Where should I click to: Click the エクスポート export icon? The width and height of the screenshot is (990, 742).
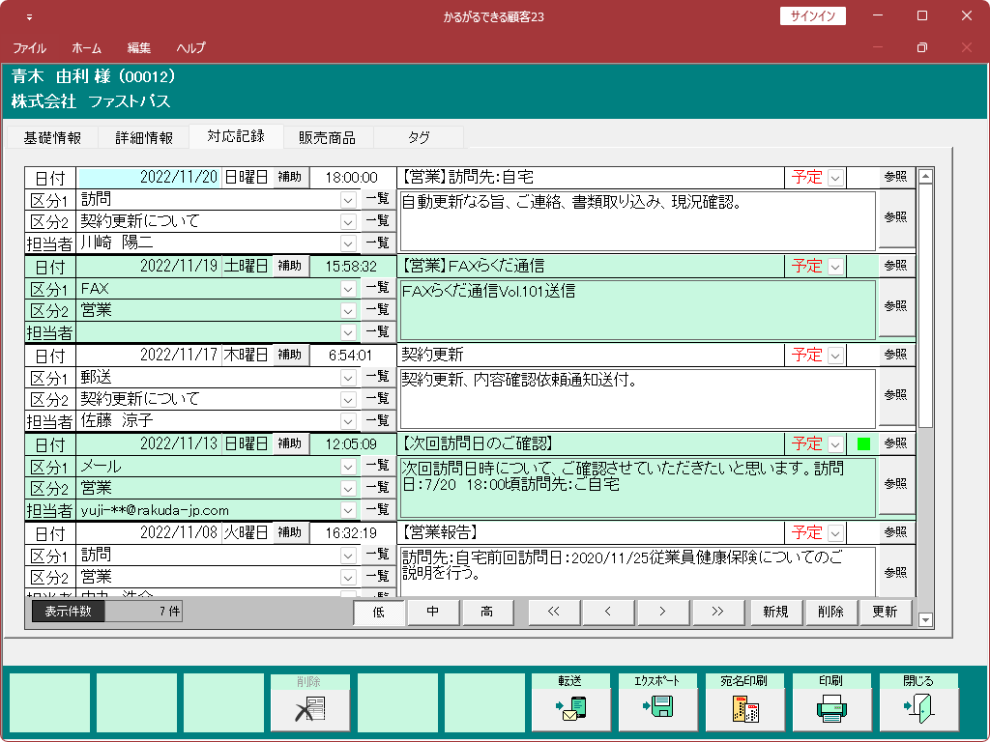(x=658, y=709)
